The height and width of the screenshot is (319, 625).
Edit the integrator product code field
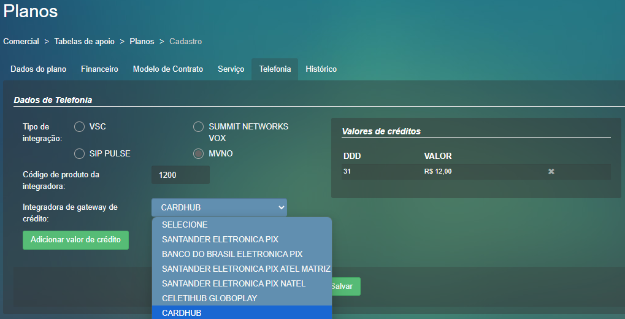180,175
